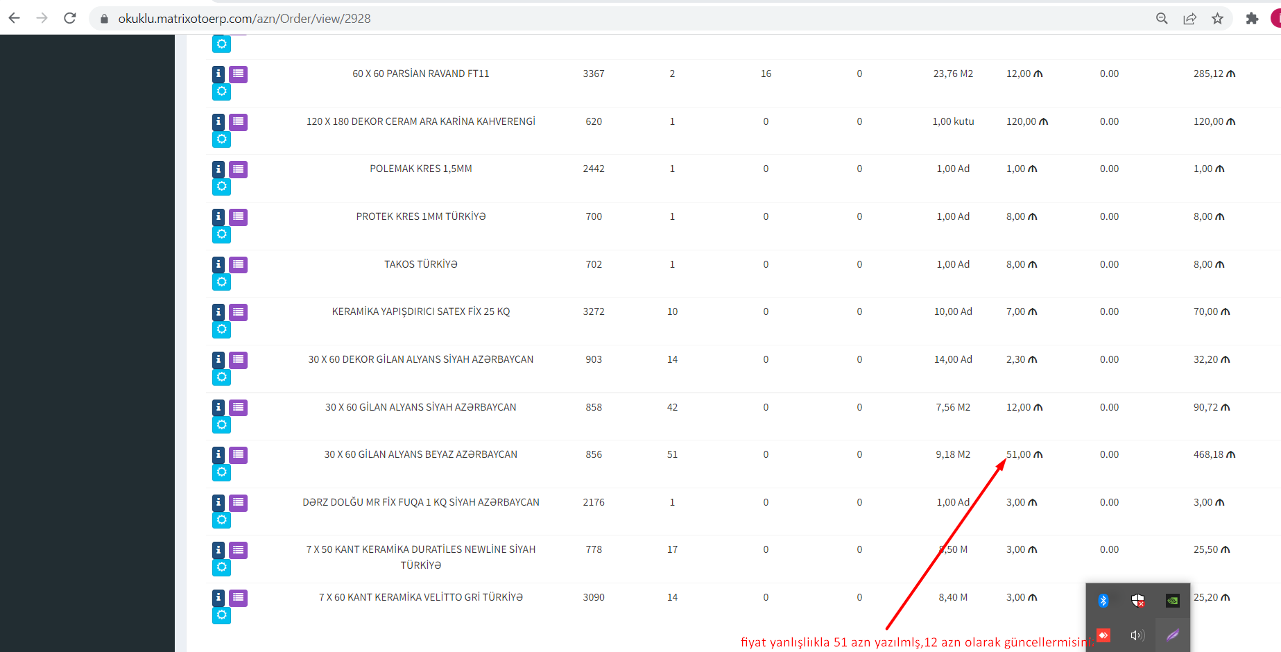Click the volume speaker tray icon
The width and height of the screenshot is (1281, 652).
(x=1137, y=635)
